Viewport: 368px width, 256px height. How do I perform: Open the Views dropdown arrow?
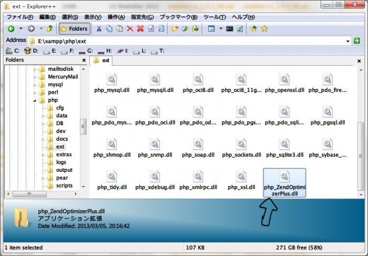221,28
